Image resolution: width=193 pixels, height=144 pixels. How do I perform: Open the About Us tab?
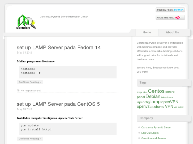point(172,32)
